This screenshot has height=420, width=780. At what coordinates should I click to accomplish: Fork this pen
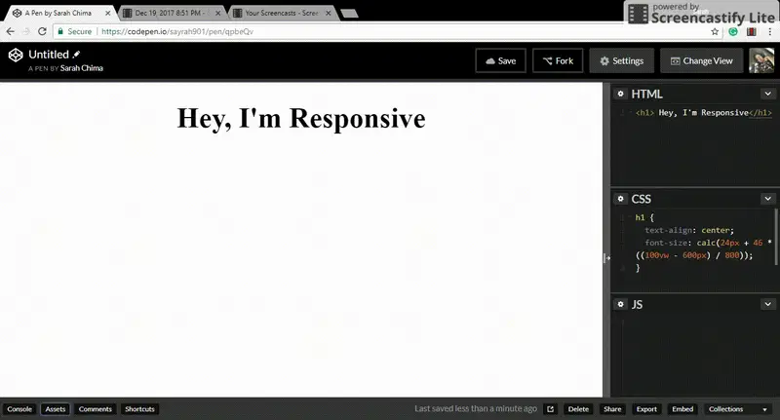[558, 60]
